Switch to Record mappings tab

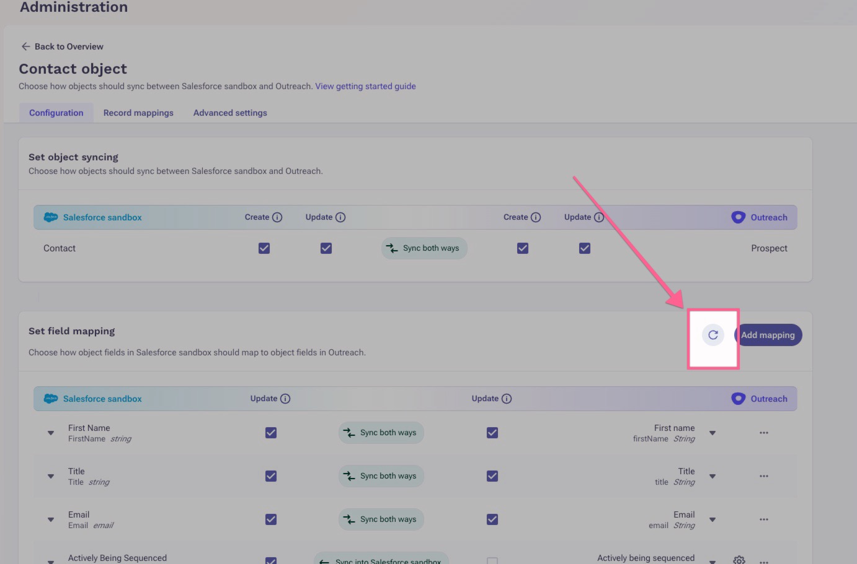point(138,113)
